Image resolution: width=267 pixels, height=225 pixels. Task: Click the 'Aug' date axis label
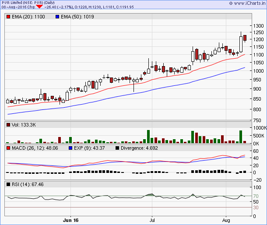[x=226, y=220]
